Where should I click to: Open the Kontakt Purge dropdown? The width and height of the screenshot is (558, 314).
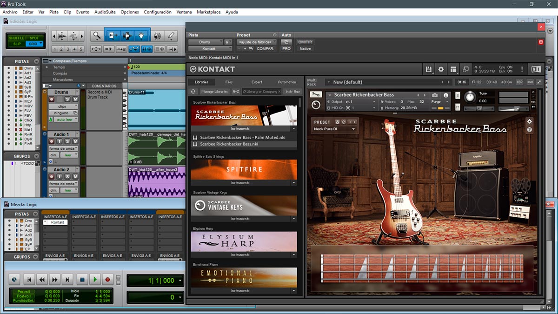(438, 101)
